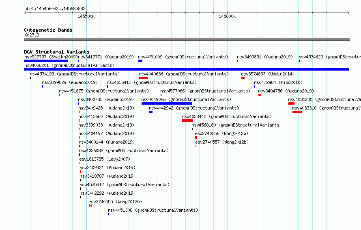Click the nsv4051009 gnomAD variant label
This screenshot has width=361, height=230.
click(x=183, y=57)
